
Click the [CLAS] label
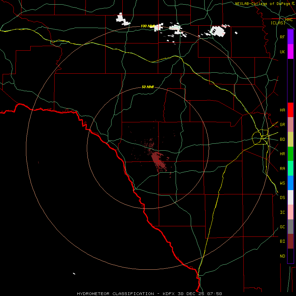(278, 23)
